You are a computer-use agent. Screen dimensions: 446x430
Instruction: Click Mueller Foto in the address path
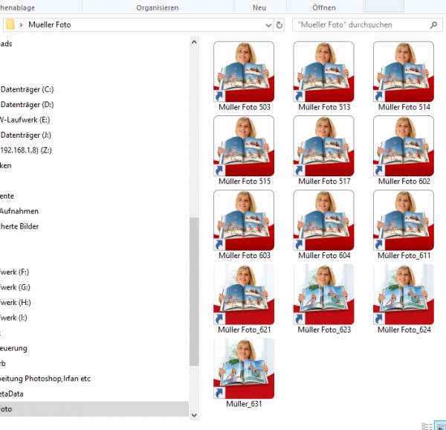coord(50,25)
